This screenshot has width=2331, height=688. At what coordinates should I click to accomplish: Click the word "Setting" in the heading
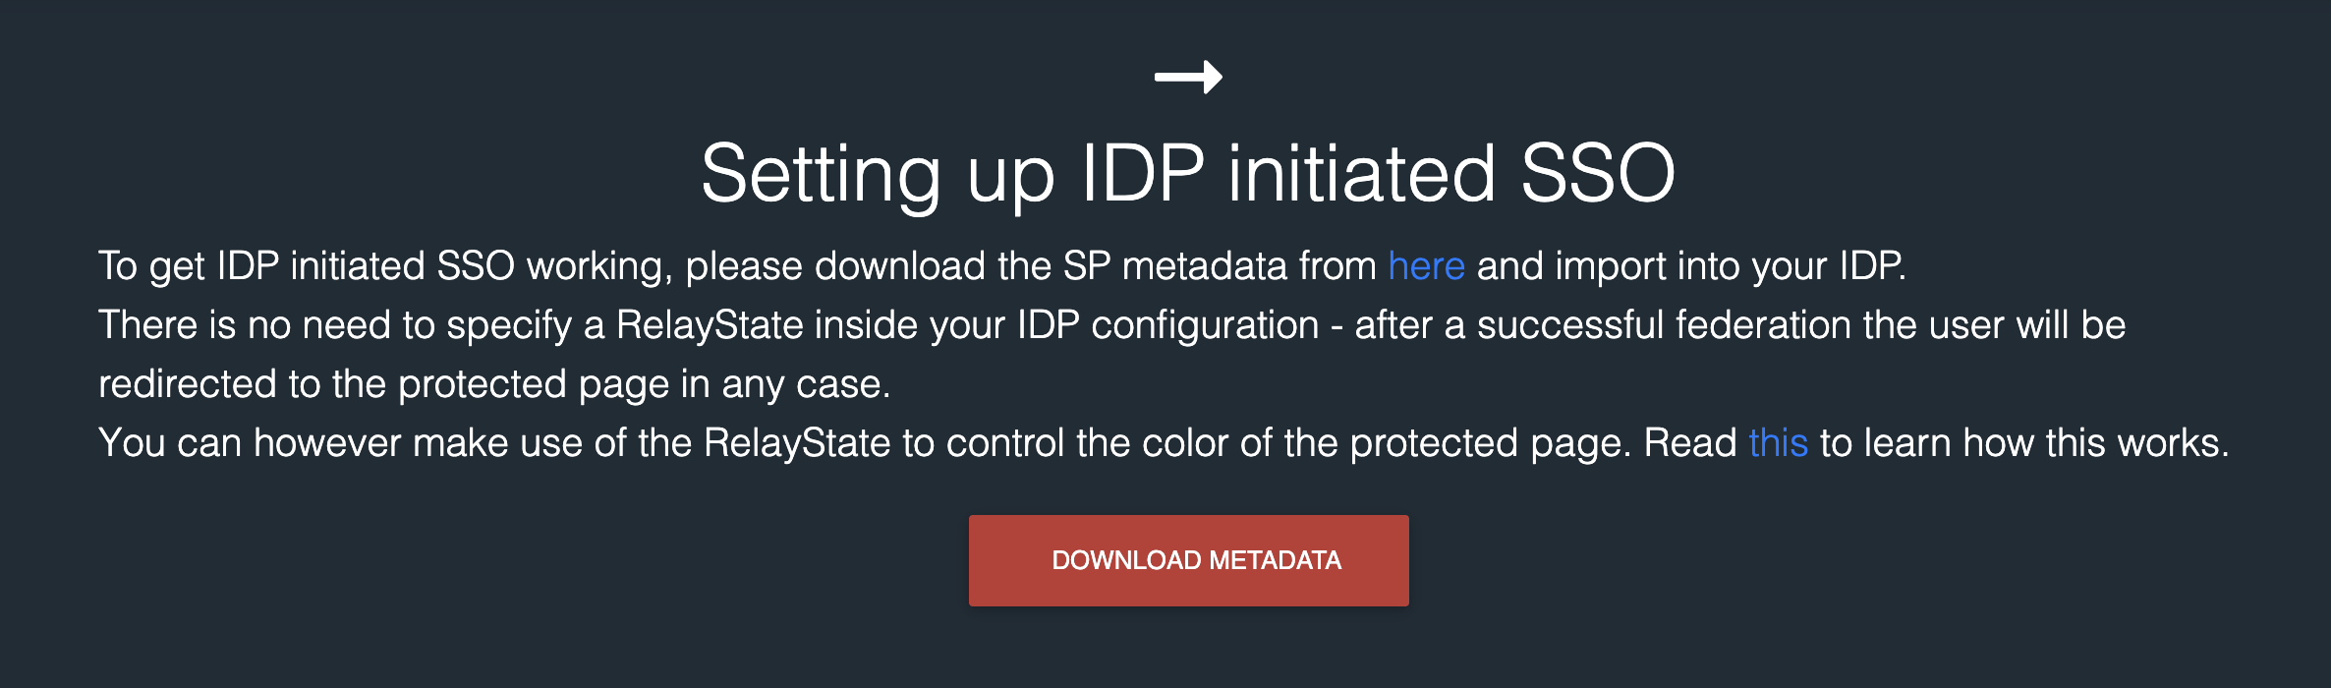coord(821,175)
